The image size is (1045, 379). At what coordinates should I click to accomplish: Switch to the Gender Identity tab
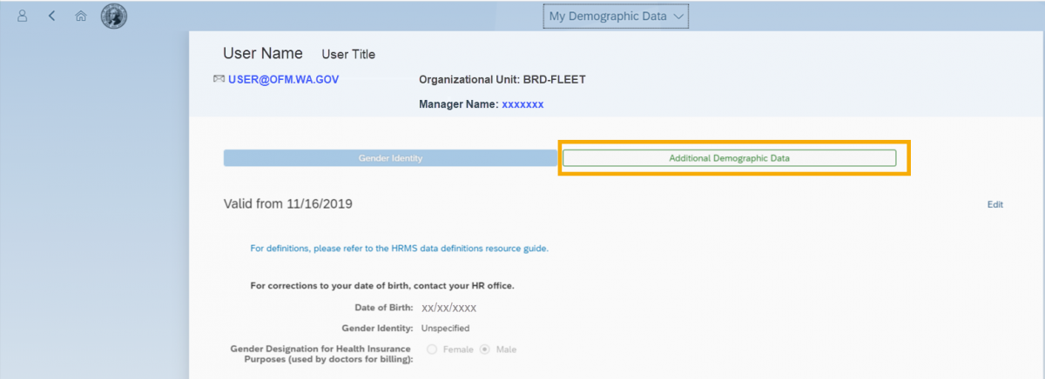coord(390,158)
